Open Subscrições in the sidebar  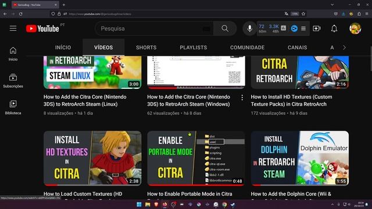[x=13, y=81]
